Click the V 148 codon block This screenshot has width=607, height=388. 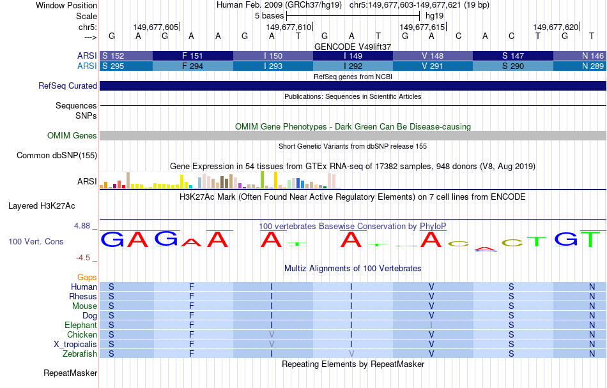click(433, 56)
